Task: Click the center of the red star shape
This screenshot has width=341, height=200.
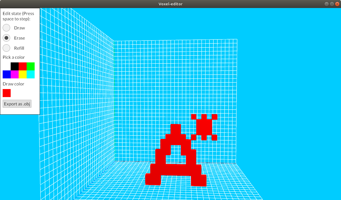Action: 204,127
